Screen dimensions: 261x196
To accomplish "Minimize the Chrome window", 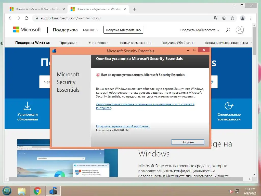I will (x=235, y=6).
